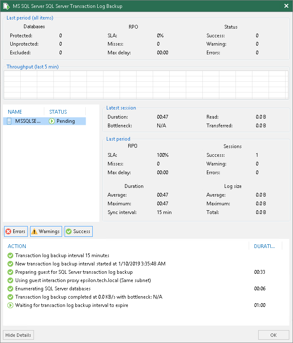Click the 'Last period (all items)' heading

[30, 18]
